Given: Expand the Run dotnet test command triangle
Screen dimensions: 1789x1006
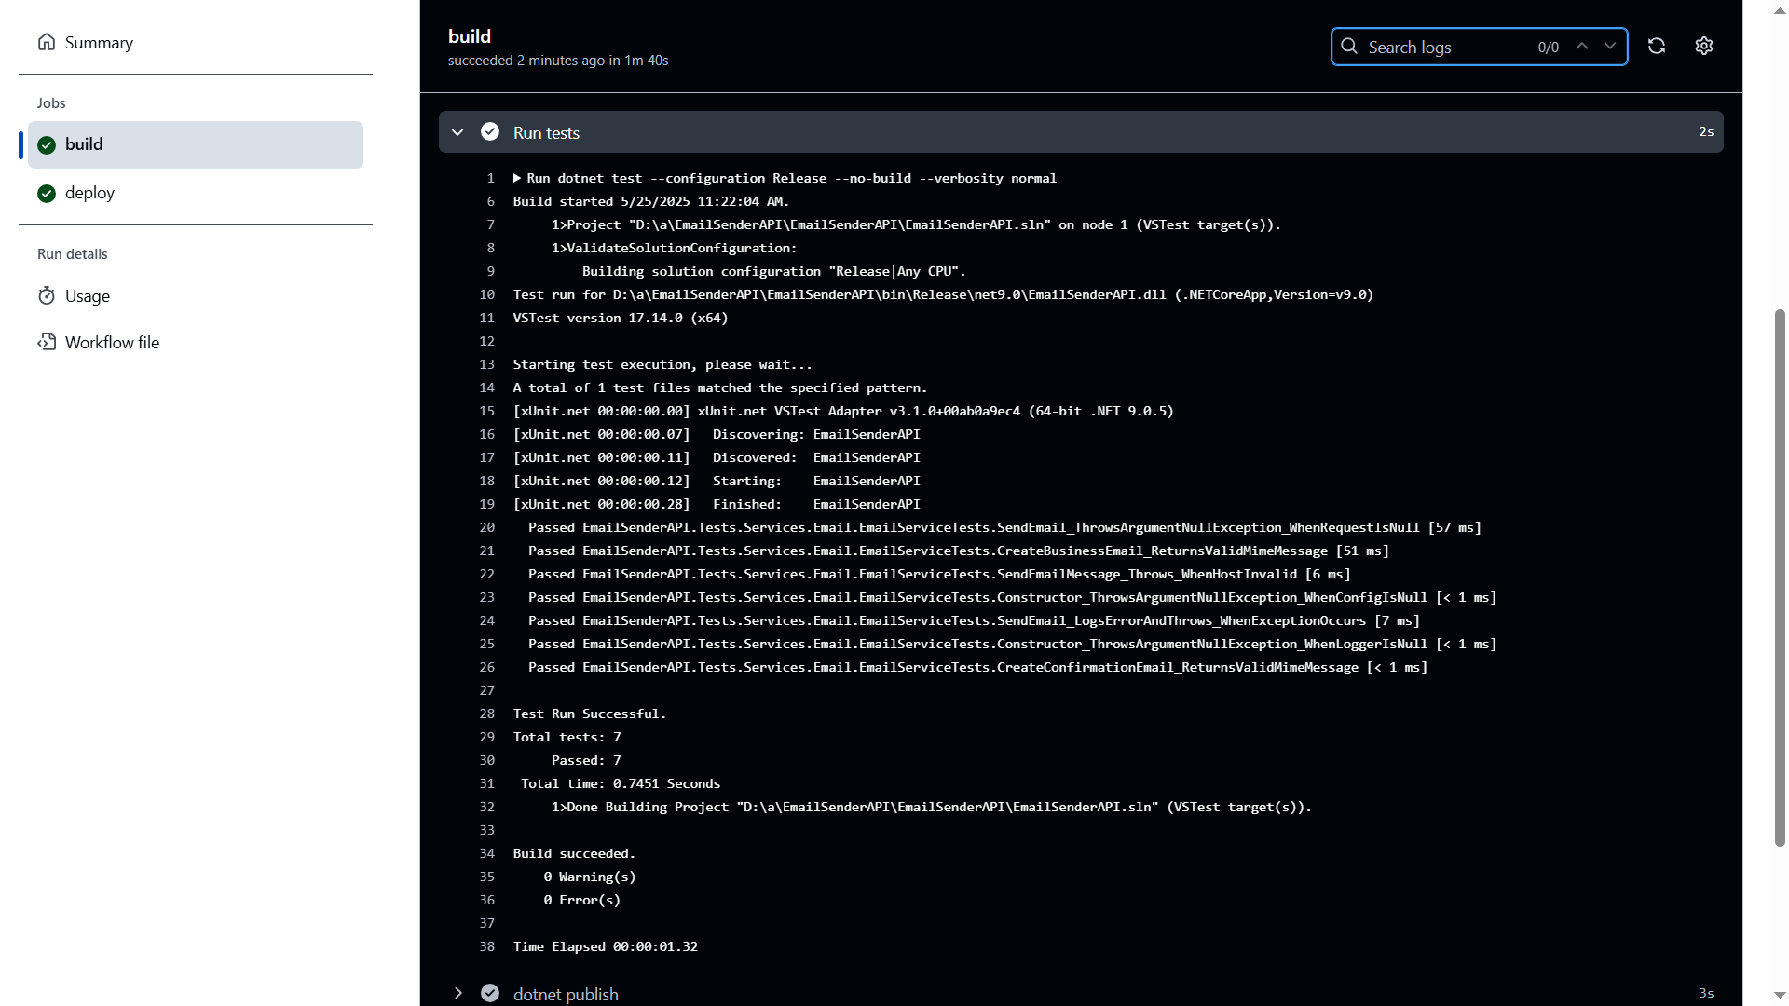Looking at the screenshot, I should (x=517, y=178).
